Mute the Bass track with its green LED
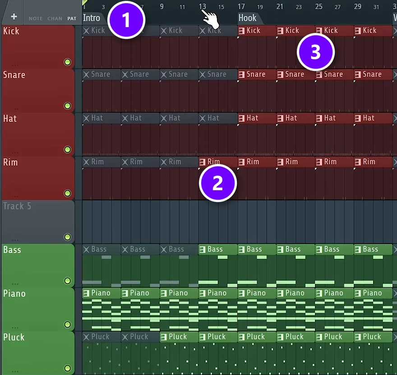Screen dimensions: 397x375 click(x=67, y=281)
